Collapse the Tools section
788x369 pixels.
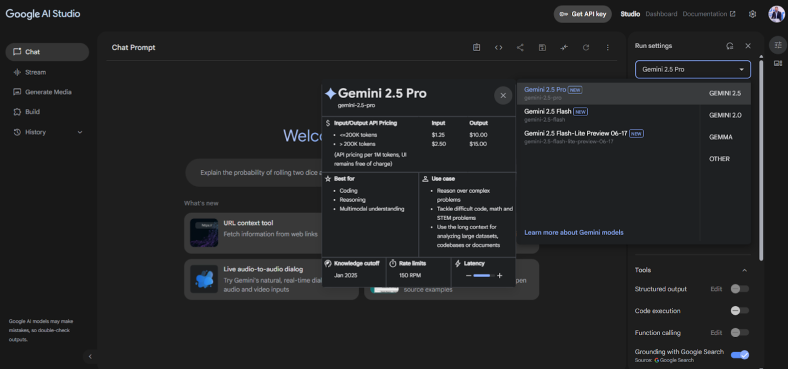pos(745,270)
